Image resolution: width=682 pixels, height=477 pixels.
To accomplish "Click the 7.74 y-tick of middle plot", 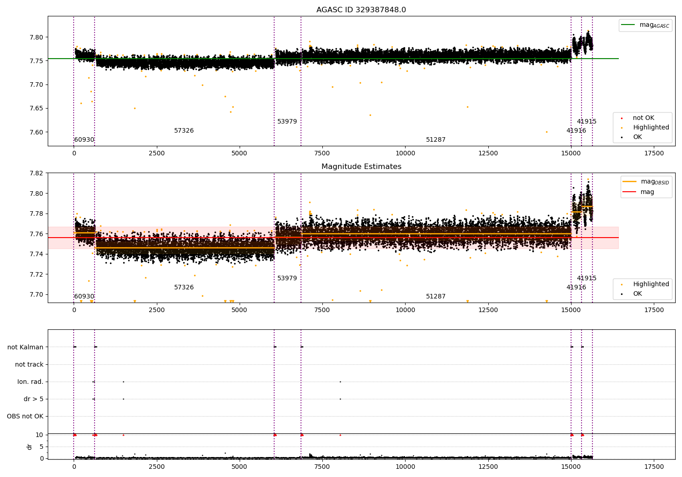I will 36,254.
